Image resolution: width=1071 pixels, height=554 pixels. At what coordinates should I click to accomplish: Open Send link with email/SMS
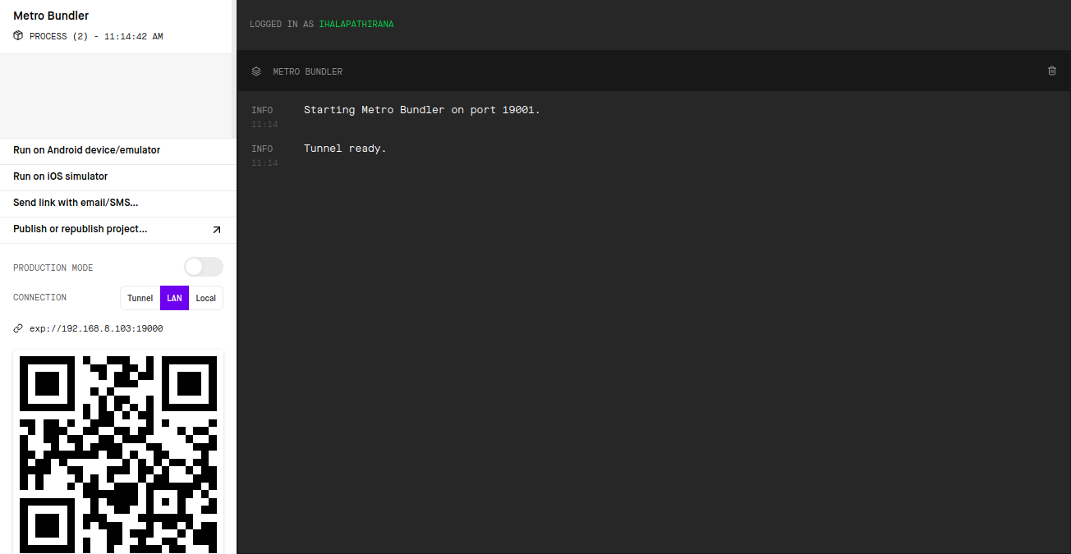[76, 203]
